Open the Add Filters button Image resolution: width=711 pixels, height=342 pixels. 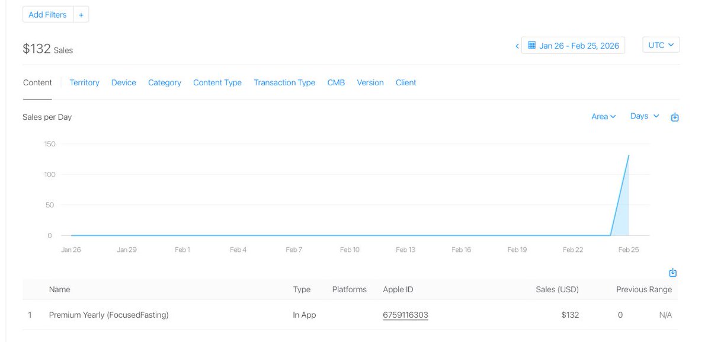coord(47,15)
